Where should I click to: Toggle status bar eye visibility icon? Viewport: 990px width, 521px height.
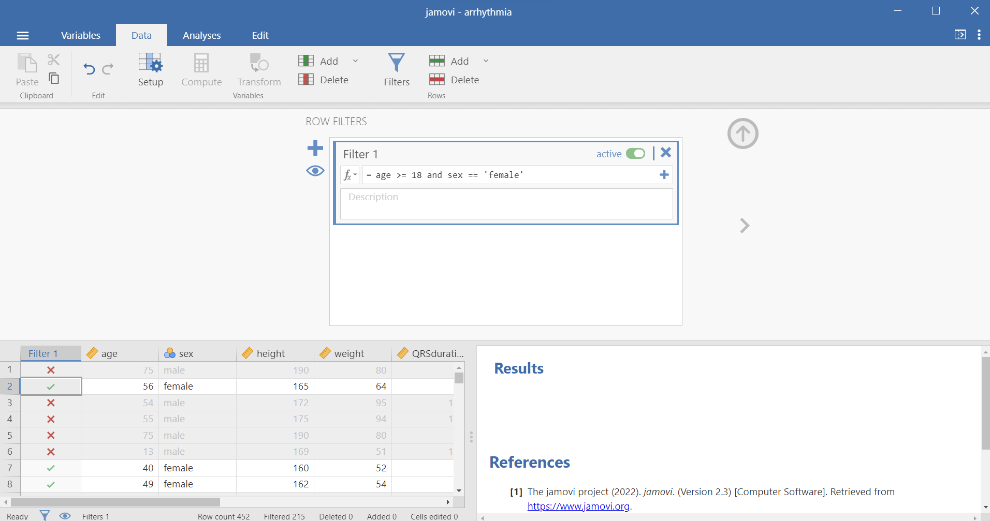click(x=65, y=516)
